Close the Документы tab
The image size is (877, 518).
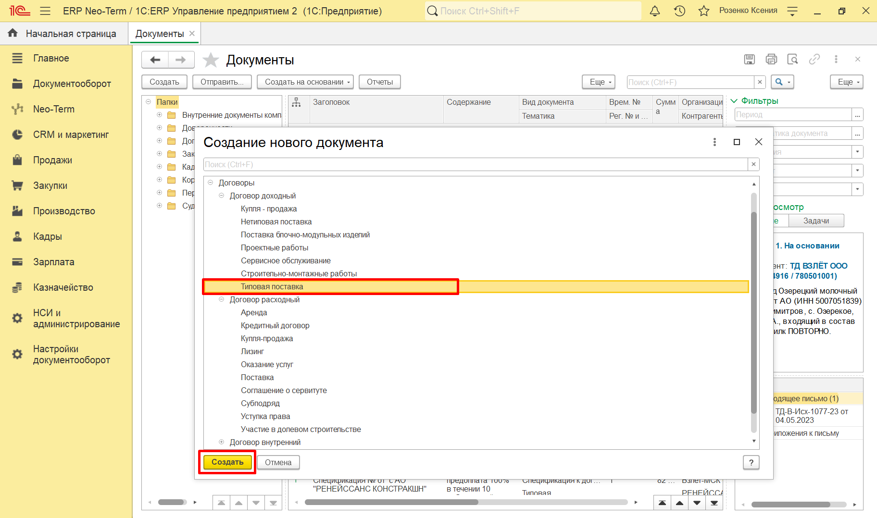(192, 33)
